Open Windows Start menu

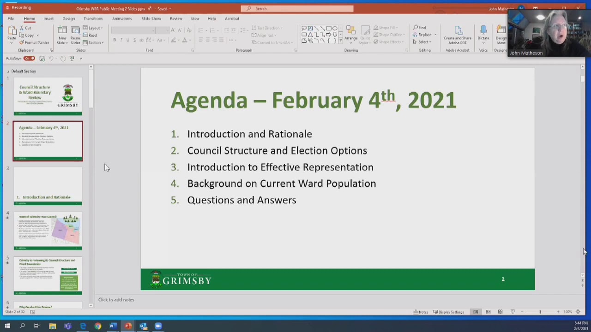tap(7, 326)
